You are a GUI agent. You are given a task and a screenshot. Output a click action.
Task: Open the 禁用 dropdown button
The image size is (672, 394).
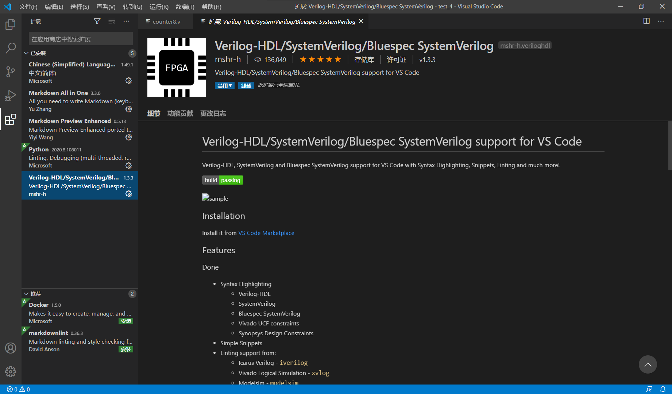(x=224, y=85)
